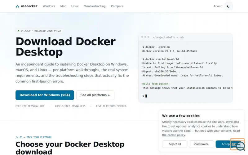The height and width of the screenshot is (155, 248).
Task: Click the '$ docker --version' command line
Action: pos(156,47)
